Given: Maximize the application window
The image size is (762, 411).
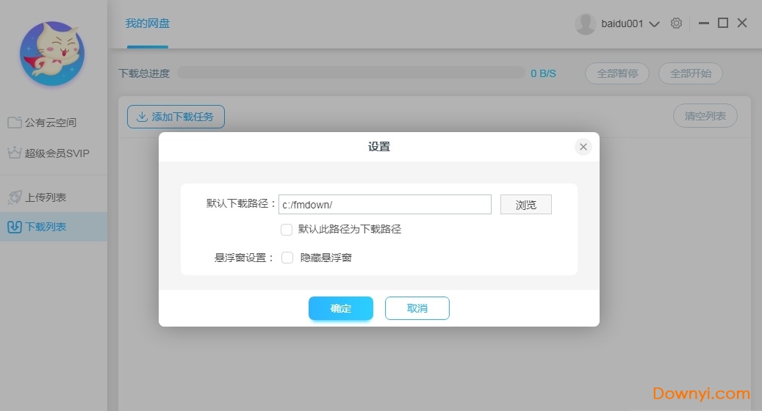Looking at the screenshot, I should pos(723,23).
